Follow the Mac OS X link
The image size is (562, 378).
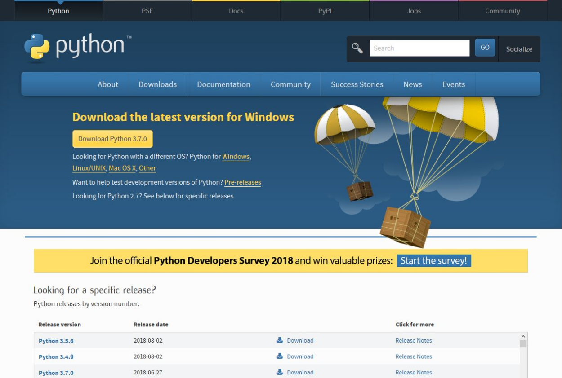point(122,168)
